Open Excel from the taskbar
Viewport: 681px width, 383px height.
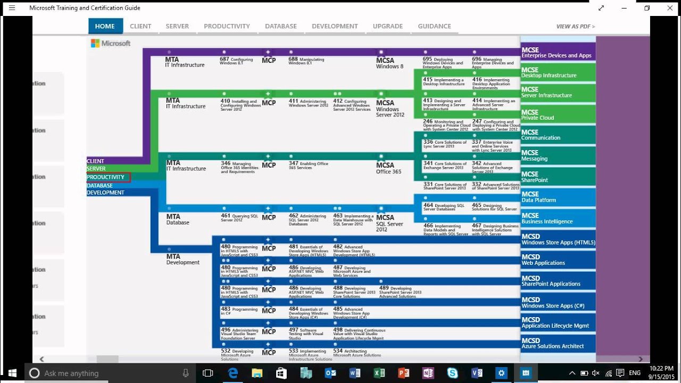coord(379,373)
